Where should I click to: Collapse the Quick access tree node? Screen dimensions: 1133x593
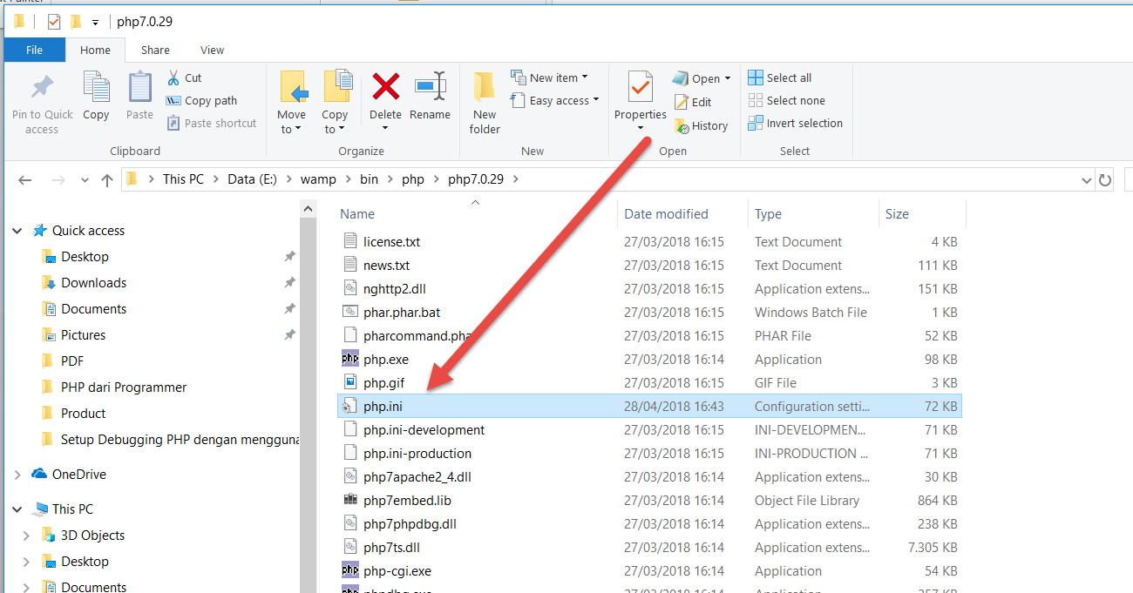17,231
